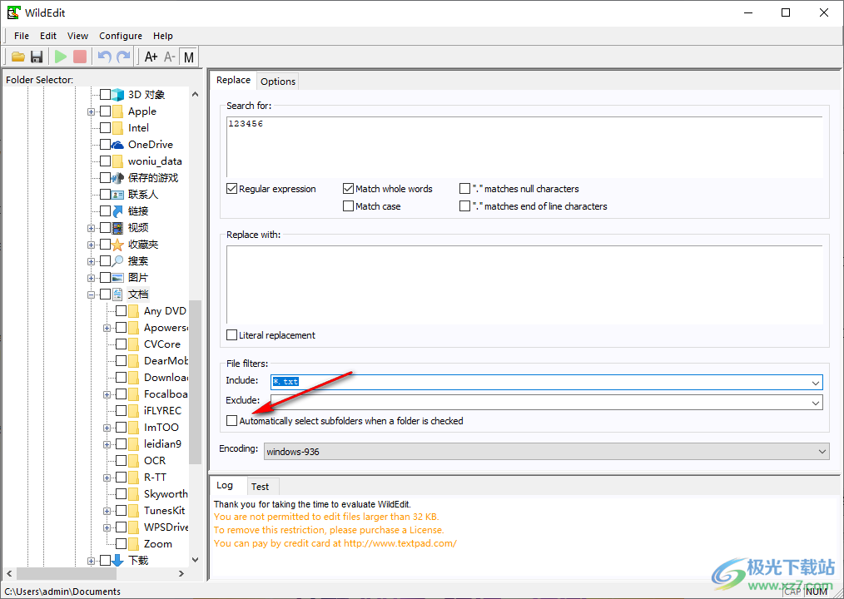Select the OCR folder row
The width and height of the screenshot is (844, 599).
[155, 461]
